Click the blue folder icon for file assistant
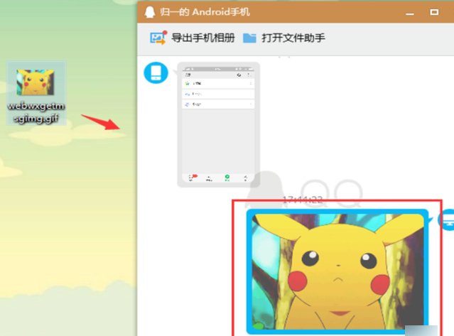The height and width of the screenshot is (336, 454). [x=249, y=38]
